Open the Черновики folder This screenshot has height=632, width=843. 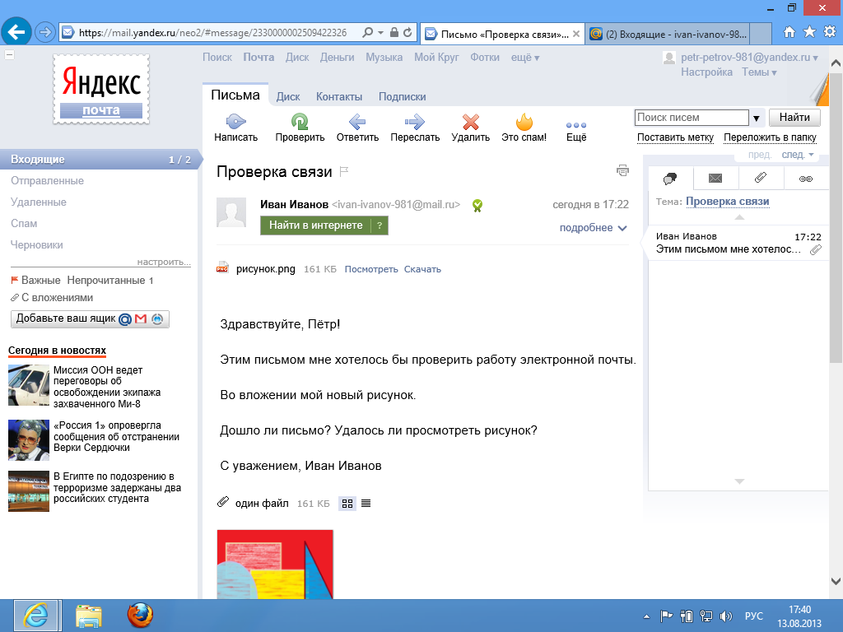tap(37, 245)
